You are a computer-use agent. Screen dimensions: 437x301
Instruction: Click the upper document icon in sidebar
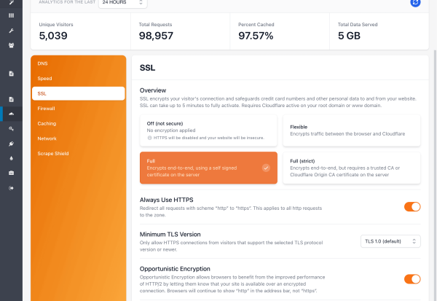pyautogui.click(x=11, y=74)
